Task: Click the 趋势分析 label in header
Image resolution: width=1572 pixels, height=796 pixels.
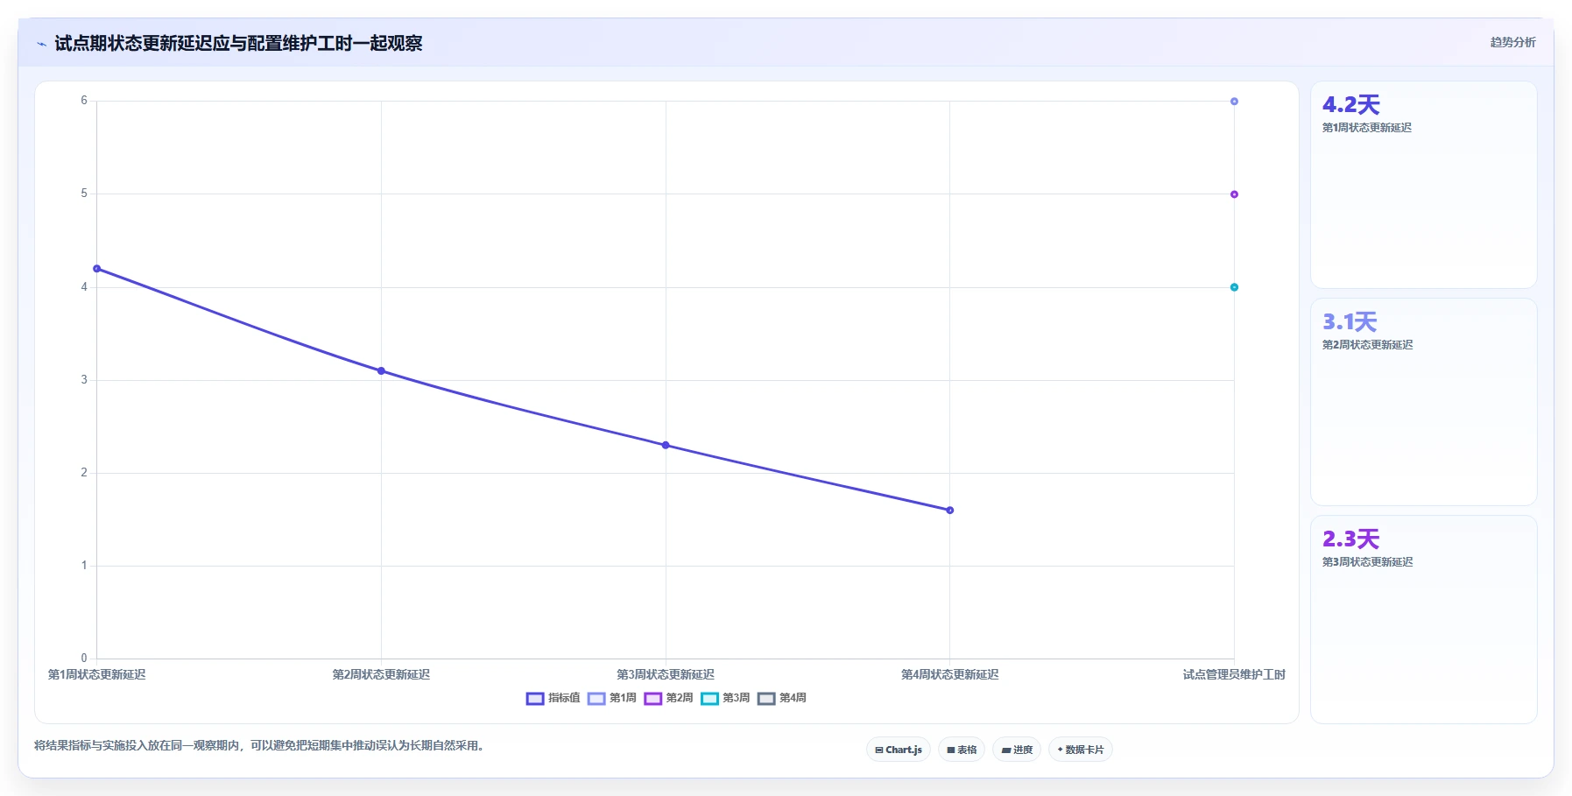Action: (x=1512, y=42)
